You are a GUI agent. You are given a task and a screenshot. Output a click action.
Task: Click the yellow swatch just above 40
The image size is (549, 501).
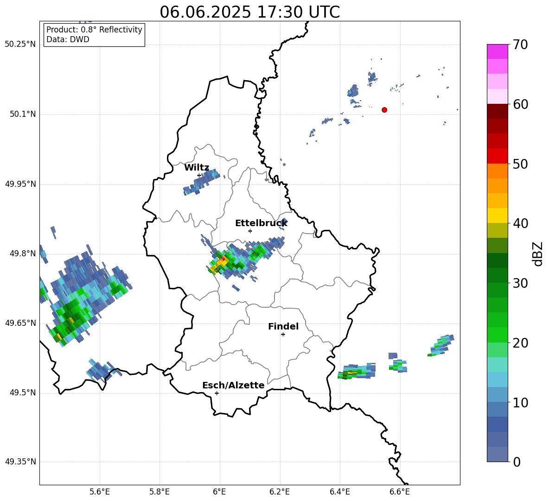tap(498, 216)
